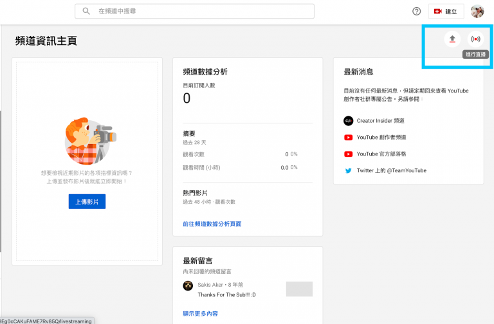
Task: Click the 熱門影片 heading
Action: (x=195, y=193)
